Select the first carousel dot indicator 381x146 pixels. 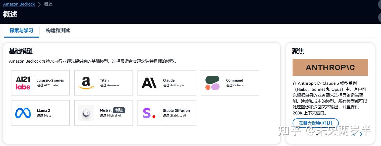tap(317, 134)
